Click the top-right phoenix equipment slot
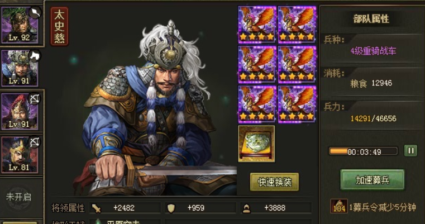Screen dimensions: 425x224 point(297,25)
